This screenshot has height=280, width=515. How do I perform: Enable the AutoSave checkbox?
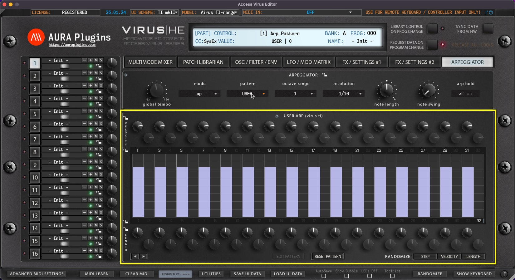tap(324, 276)
